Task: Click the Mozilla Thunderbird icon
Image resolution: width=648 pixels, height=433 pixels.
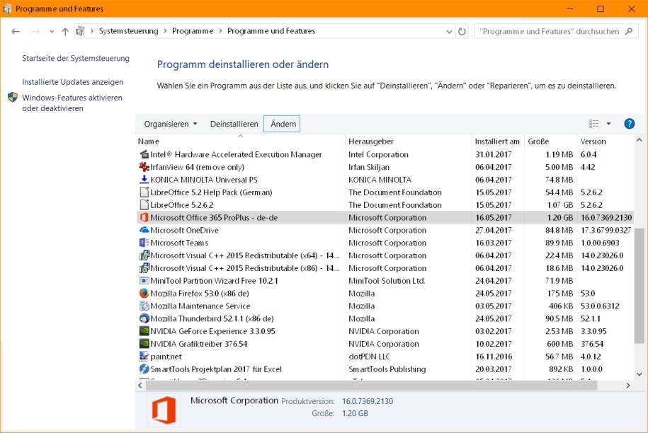Action: [144, 318]
